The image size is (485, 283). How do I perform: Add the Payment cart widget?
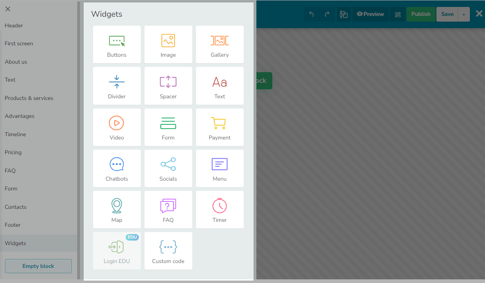tap(220, 127)
